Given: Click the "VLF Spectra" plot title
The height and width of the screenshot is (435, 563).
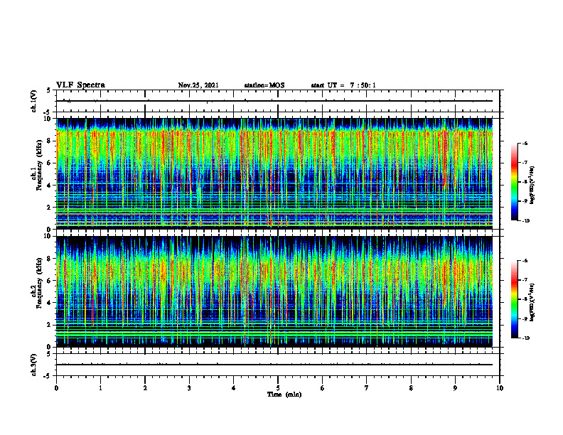Looking at the screenshot, I should (x=80, y=85).
